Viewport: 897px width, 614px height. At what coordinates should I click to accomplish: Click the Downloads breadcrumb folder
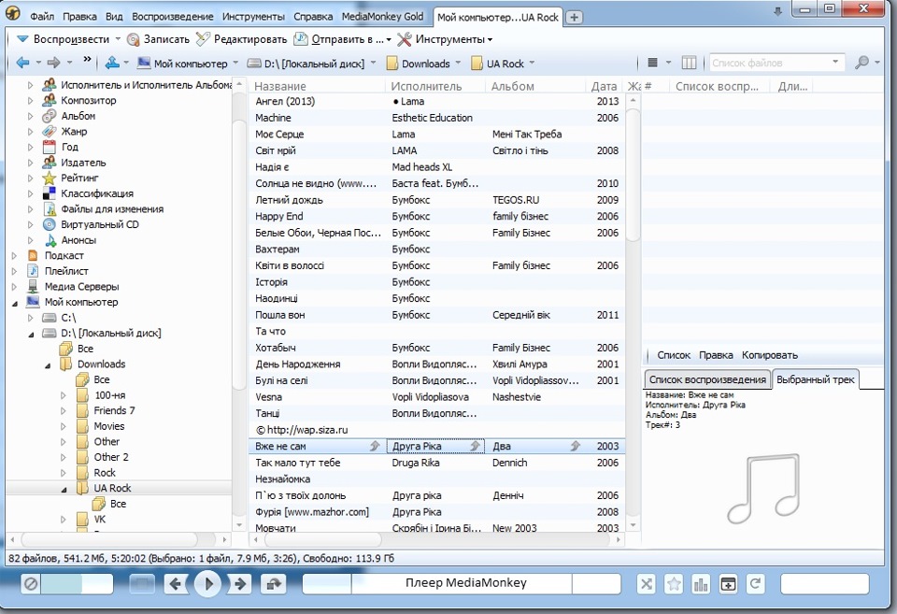[419, 64]
